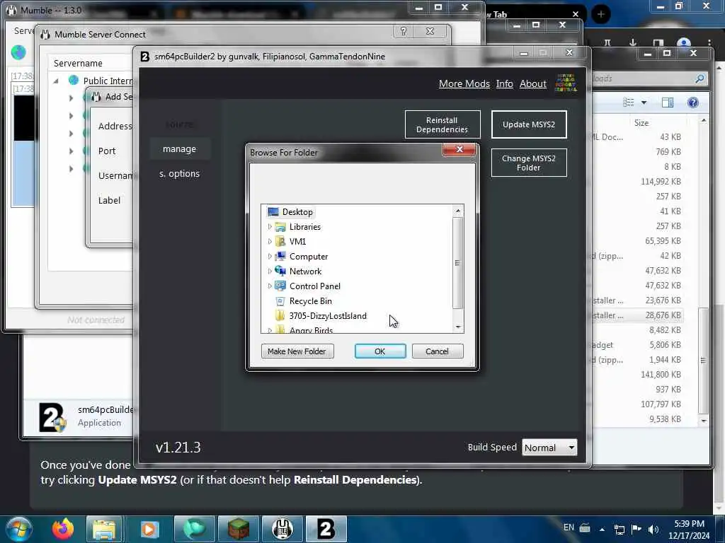Screen dimensions: 725x543
Task: Click the Explorer search magnifier icon
Action: coord(700,78)
